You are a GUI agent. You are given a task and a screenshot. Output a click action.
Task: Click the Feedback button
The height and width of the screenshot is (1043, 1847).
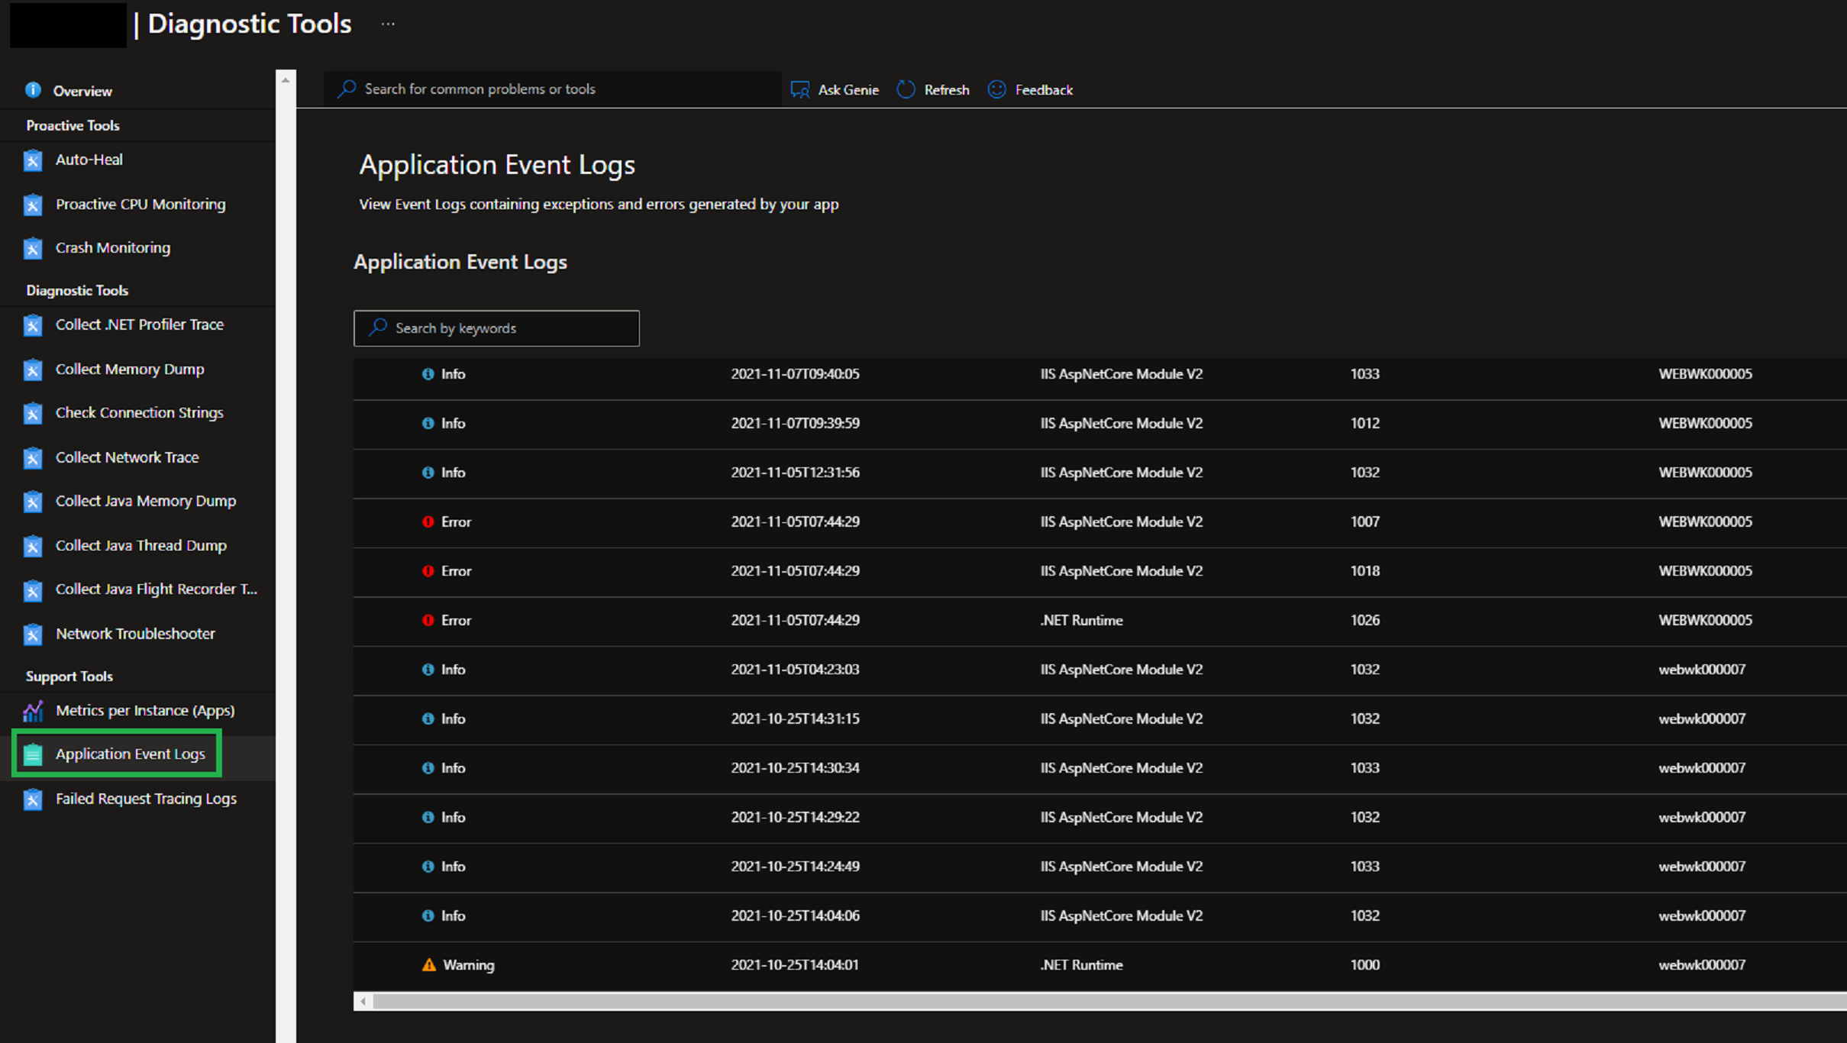pyautogui.click(x=1030, y=89)
